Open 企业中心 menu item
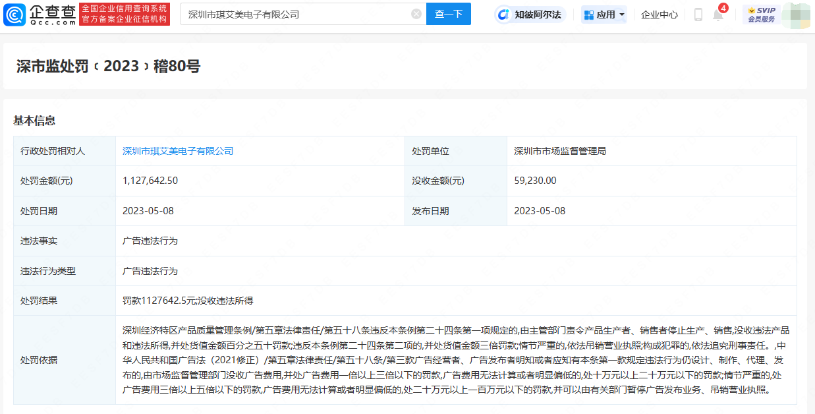Screen dimensions: 815x414 point(659,15)
